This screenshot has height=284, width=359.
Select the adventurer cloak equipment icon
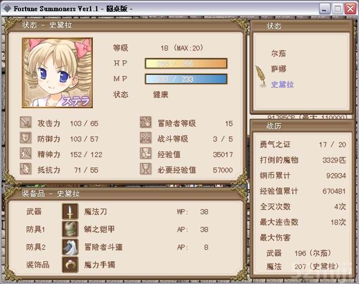70,247
